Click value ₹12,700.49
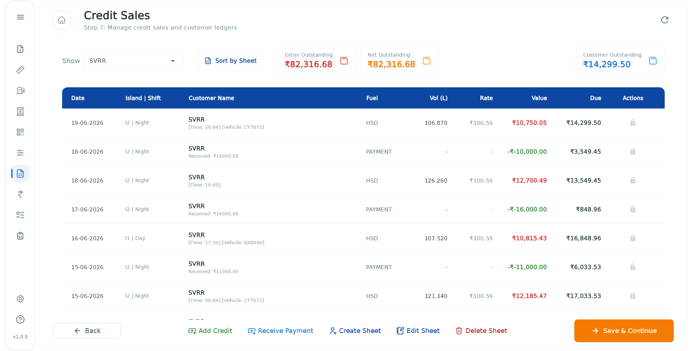694x351 pixels. coord(529,181)
